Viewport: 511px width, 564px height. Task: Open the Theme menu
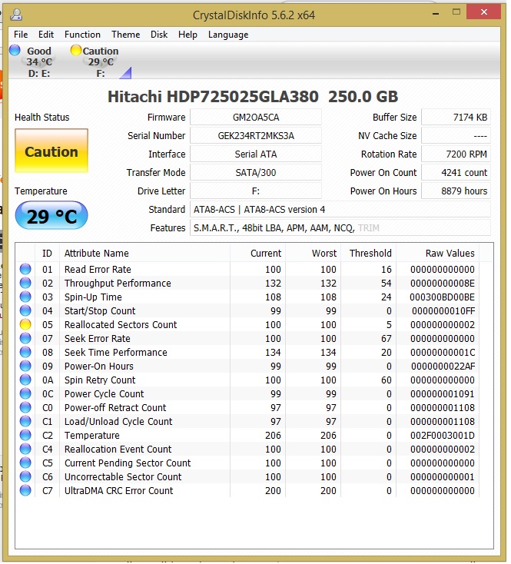[125, 35]
